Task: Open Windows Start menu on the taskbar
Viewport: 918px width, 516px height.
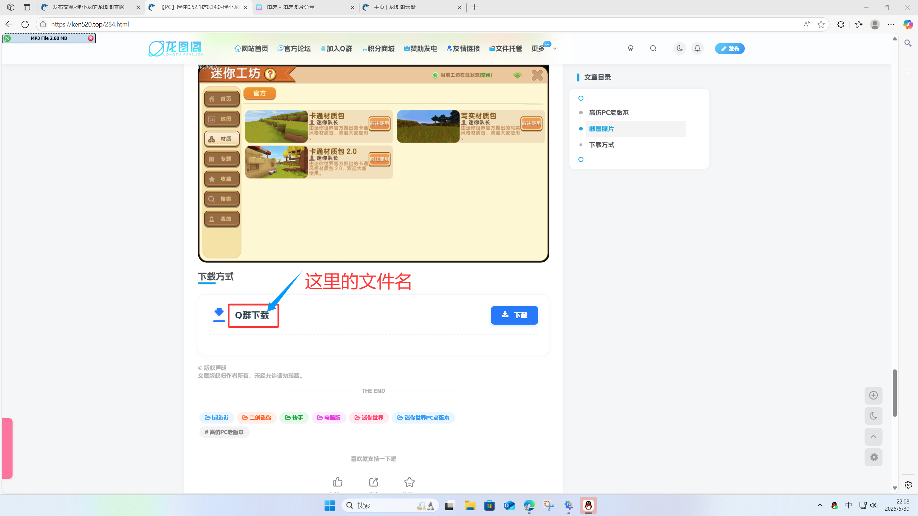Action: tap(330, 505)
